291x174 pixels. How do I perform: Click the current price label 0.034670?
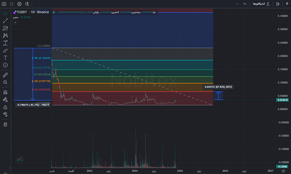(283, 100)
